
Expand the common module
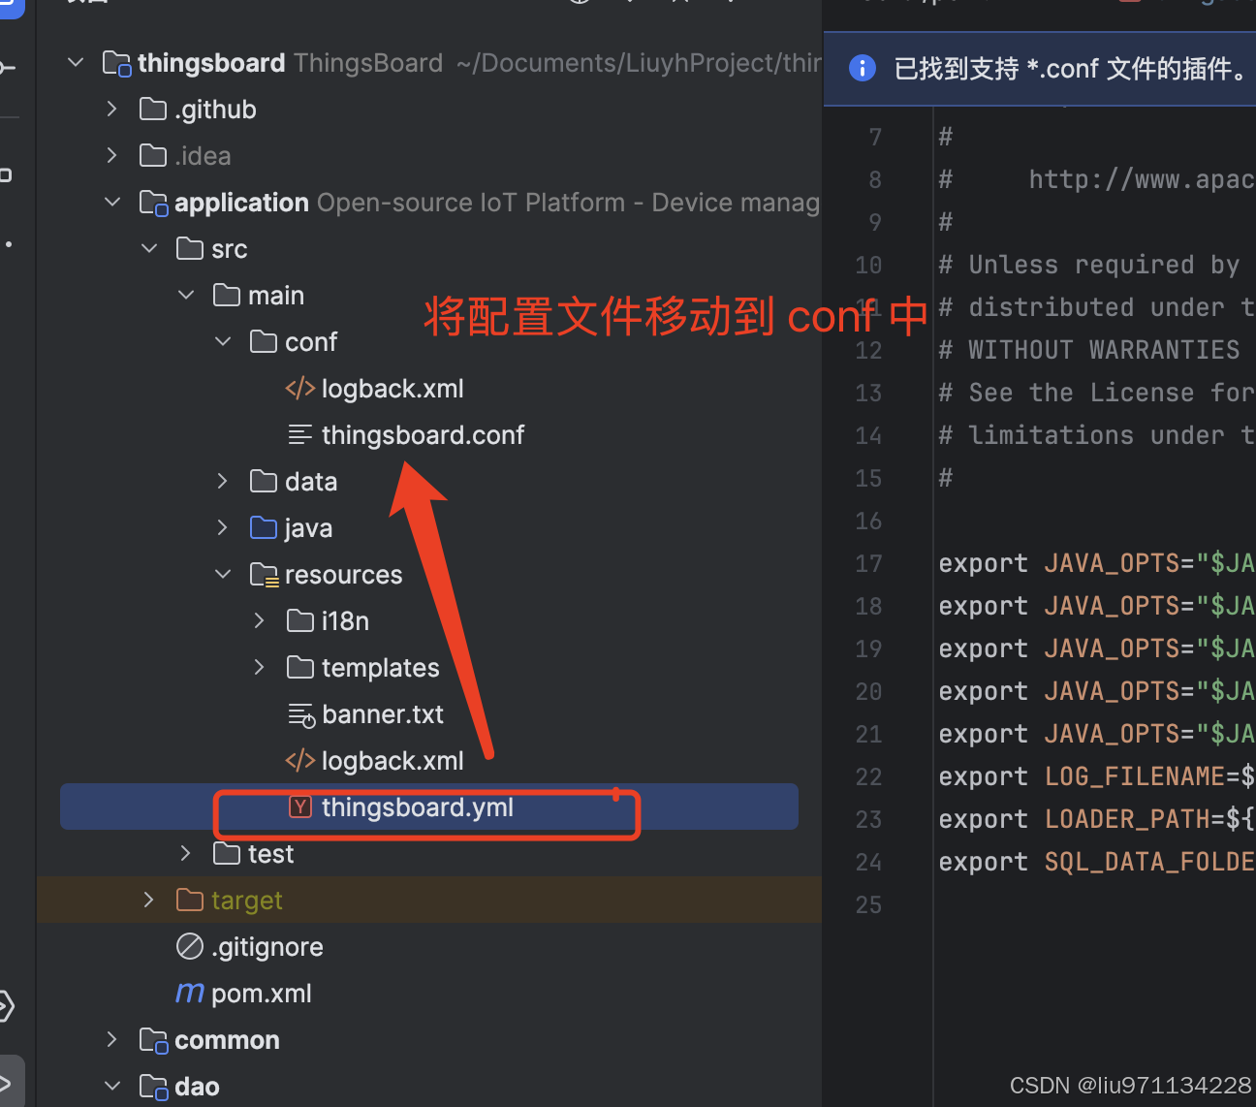111,1039
